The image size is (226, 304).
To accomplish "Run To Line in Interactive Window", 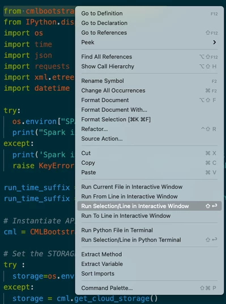I will pos(150,216).
